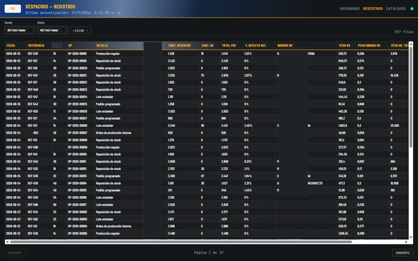Click the CANT. NC column header
This screenshot has width=418, height=261.
[x=210, y=45]
